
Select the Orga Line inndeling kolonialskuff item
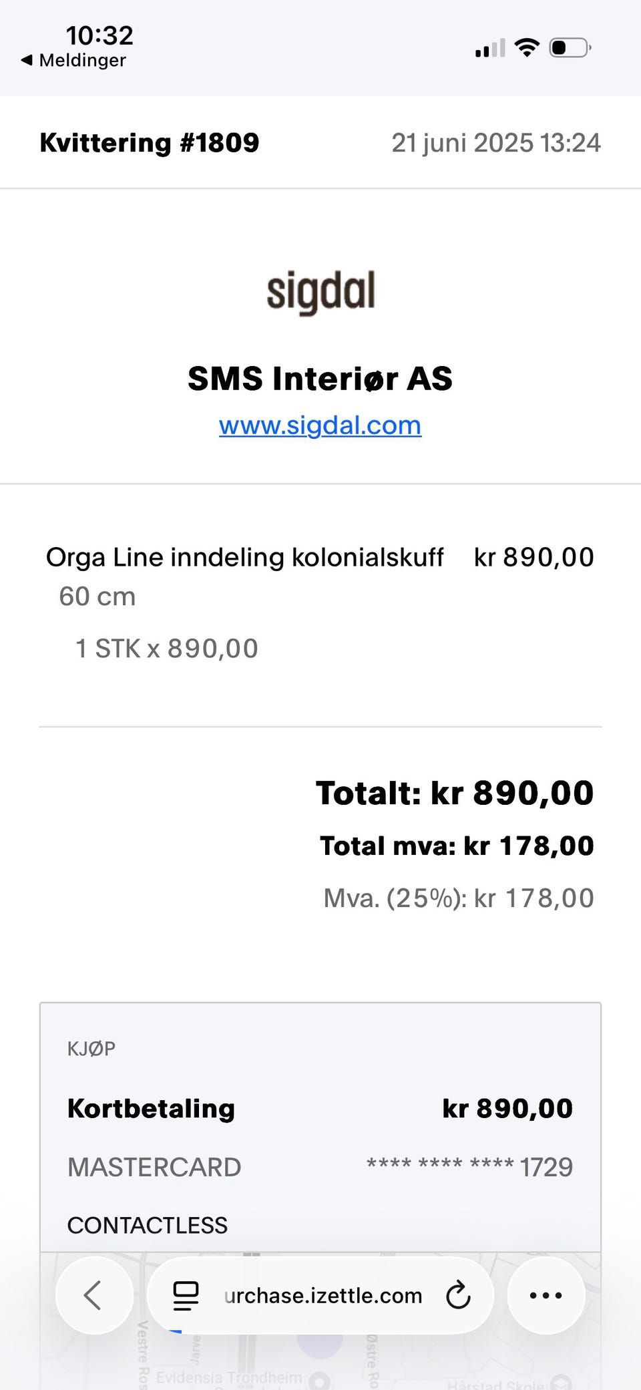[244, 558]
